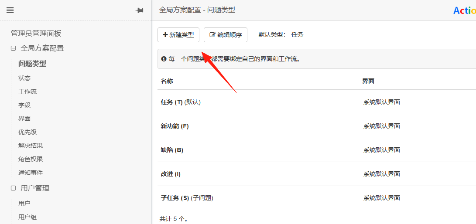Click the 默认类型 label

[x=272, y=34]
